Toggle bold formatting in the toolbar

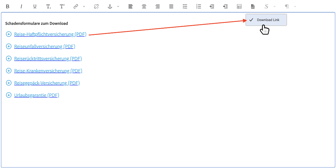tap(8, 7)
